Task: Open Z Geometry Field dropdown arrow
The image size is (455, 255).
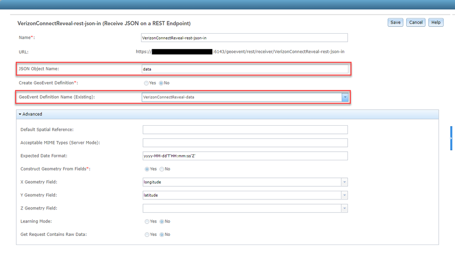Action: [x=344, y=208]
